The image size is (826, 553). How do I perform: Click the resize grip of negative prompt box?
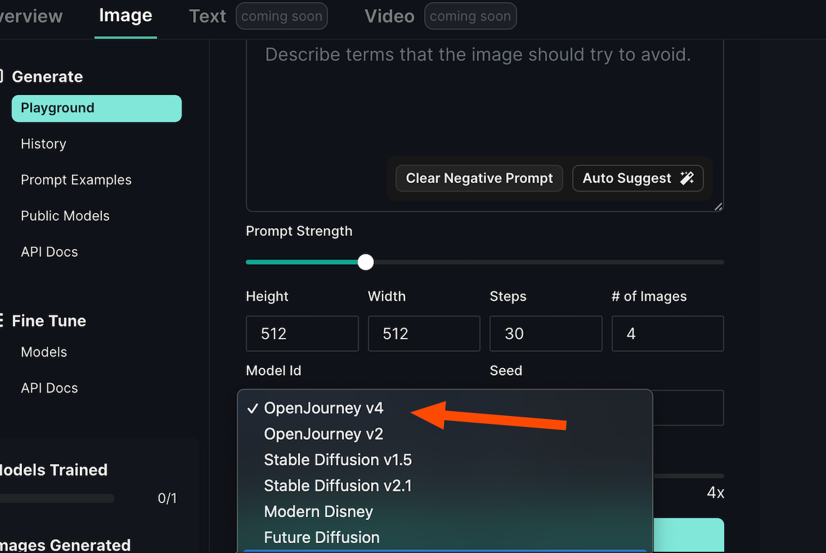[x=718, y=206]
